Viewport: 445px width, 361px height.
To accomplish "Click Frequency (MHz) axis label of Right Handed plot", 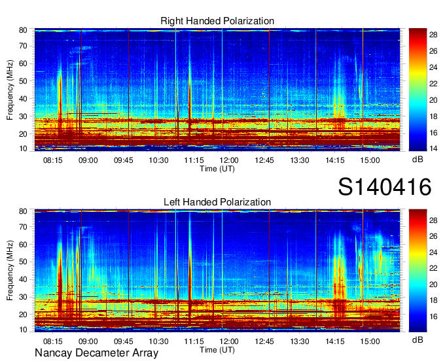I will point(10,90).
